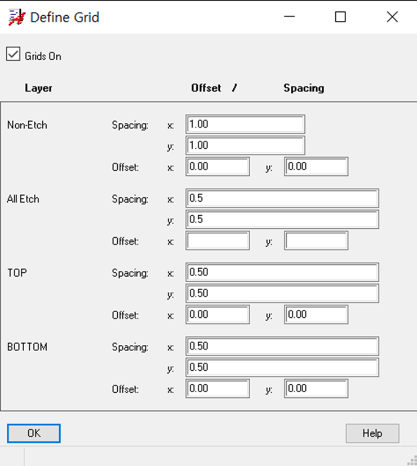Image resolution: width=417 pixels, height=466 pixels.
Task: Click the Non-Etch Spacing x field
Action: [245, 124]
